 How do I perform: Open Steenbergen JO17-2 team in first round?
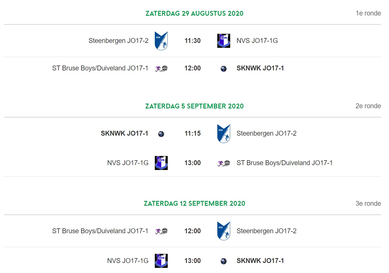click(x=118, y=41)
